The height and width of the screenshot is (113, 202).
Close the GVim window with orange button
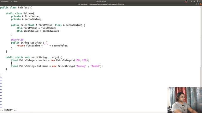point(200,4)
